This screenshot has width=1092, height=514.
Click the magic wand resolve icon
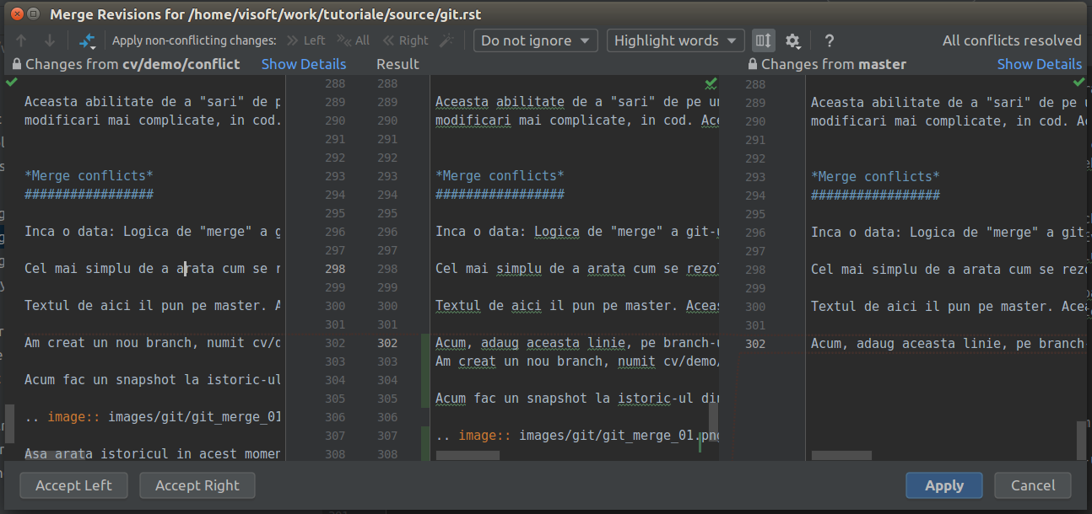[447, 40]
